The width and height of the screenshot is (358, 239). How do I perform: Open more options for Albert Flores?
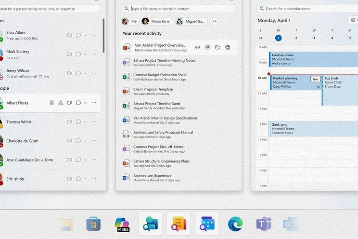point(94,103)
